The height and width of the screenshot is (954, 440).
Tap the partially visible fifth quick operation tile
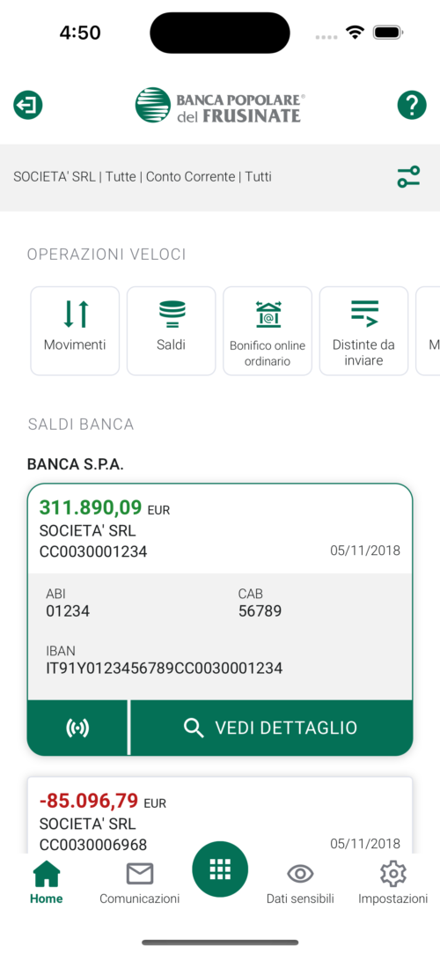[x=428, y=331]
